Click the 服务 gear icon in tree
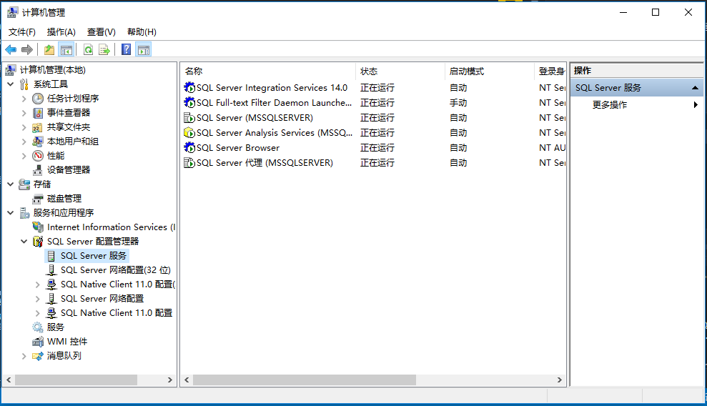This screenshot has height=406, width=707. click(x=37, y=327)
